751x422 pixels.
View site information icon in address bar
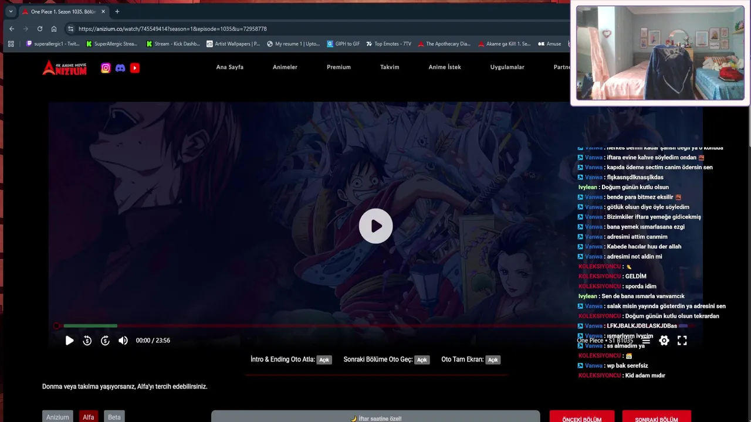click(70, 29)
